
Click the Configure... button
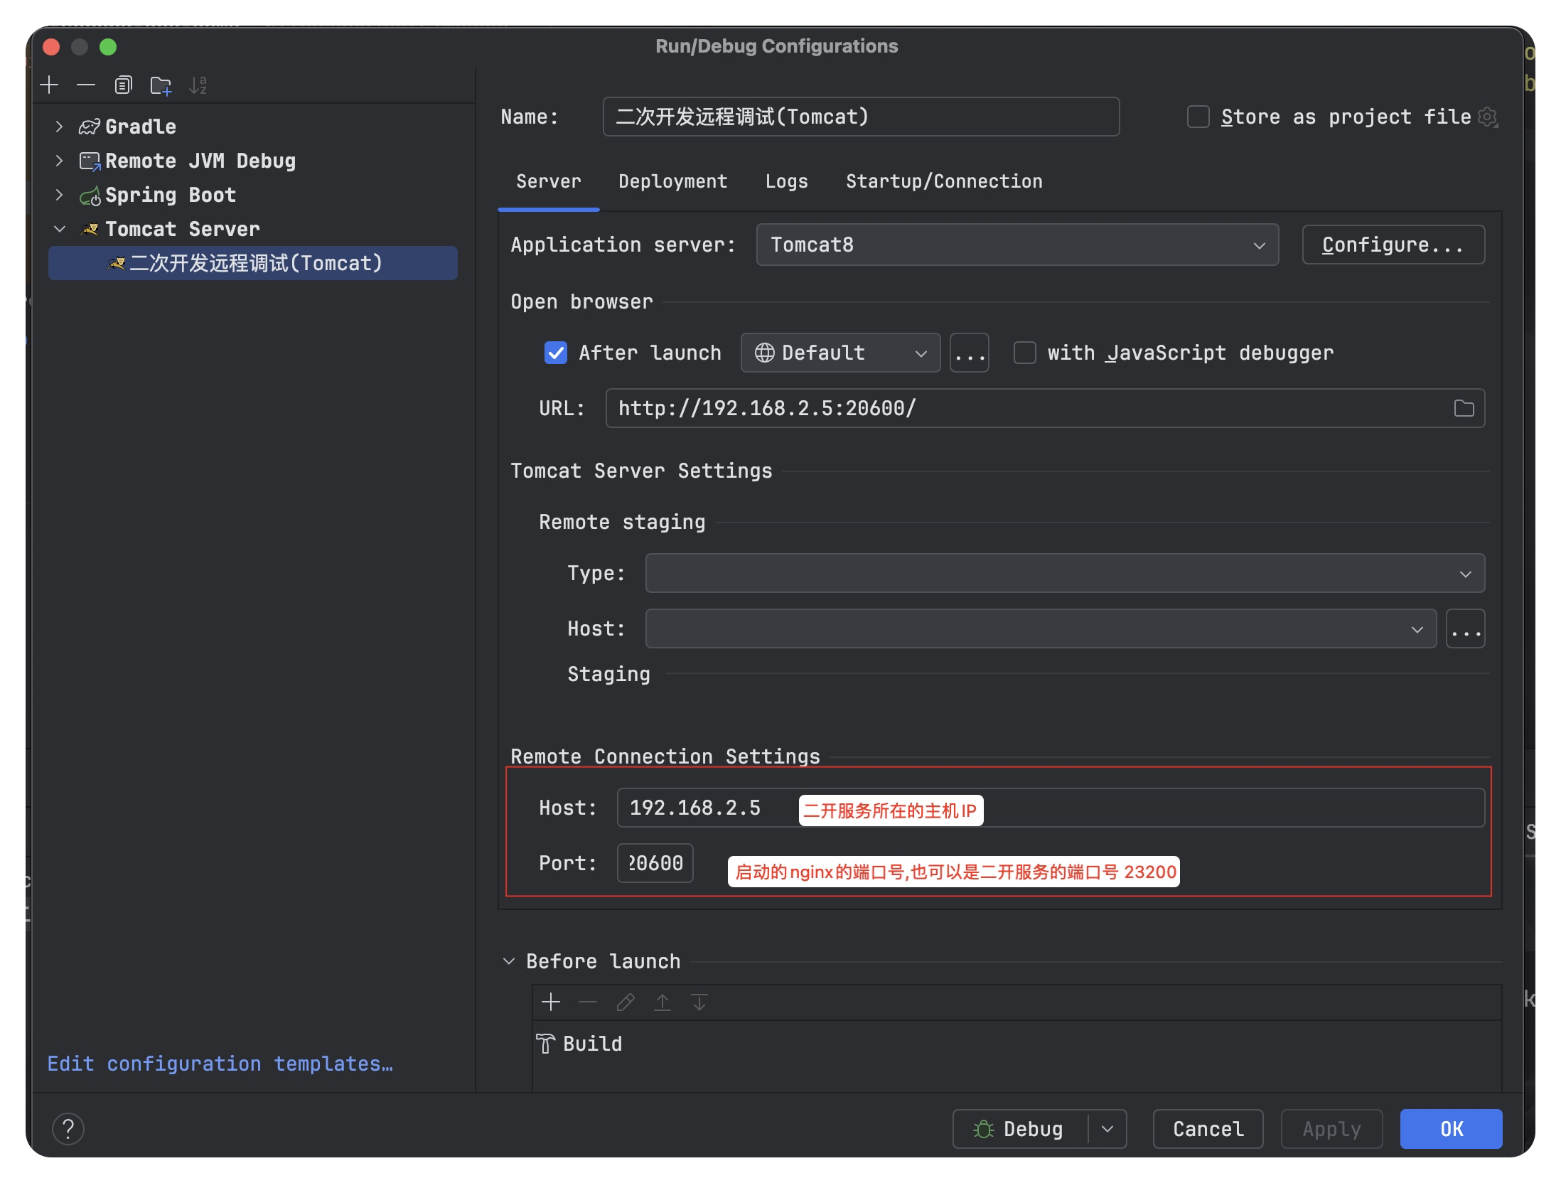tap(1393, 245)
